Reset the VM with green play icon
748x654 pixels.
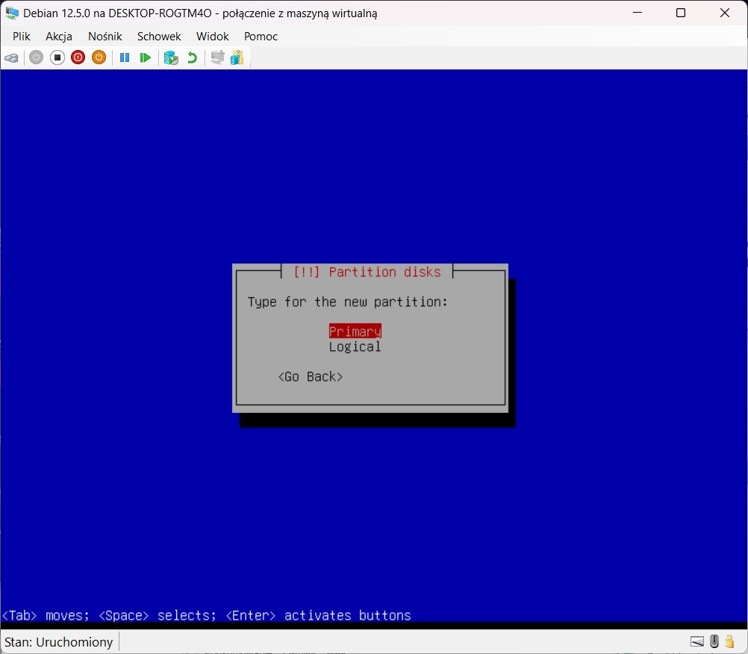pos(145,57)
